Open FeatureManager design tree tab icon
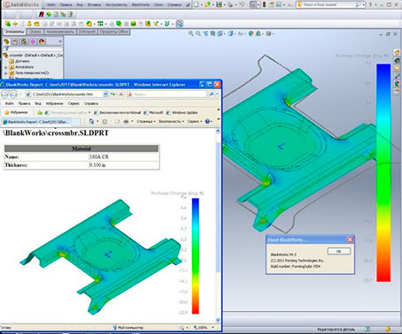The width and height of the screenshot is (402, 334). click(6, 42)
